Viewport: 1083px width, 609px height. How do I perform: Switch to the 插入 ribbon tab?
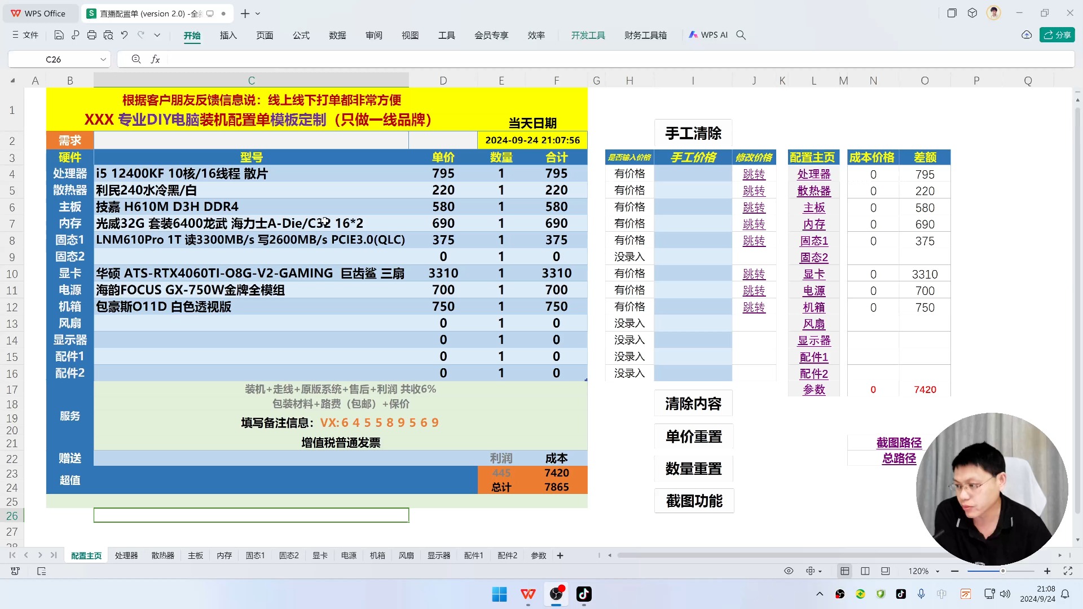pos(228,34)
